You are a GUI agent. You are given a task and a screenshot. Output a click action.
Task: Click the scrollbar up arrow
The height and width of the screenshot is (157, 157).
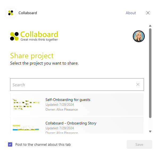click(x=150, y=26)
